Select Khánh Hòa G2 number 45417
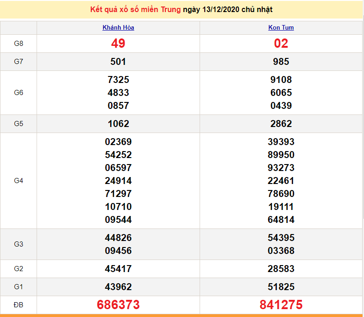Image resolution: width=364 pixels, height=317 pixels. (x=118, y=269)
